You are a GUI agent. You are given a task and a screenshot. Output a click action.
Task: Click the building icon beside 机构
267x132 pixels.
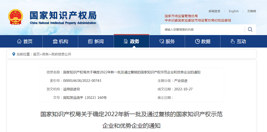coord(55,41)
